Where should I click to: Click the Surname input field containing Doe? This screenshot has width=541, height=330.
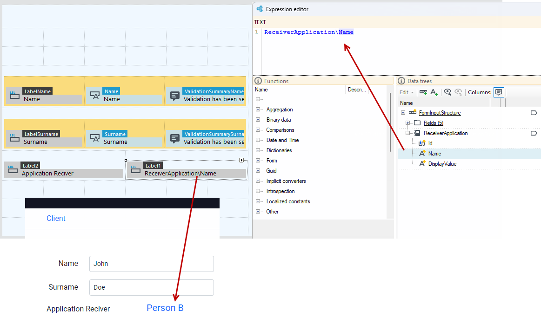152,287
